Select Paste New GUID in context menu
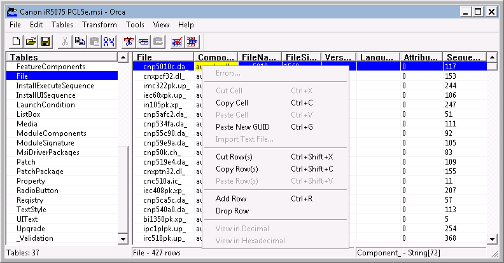504x263 pixels. point(243,127)
